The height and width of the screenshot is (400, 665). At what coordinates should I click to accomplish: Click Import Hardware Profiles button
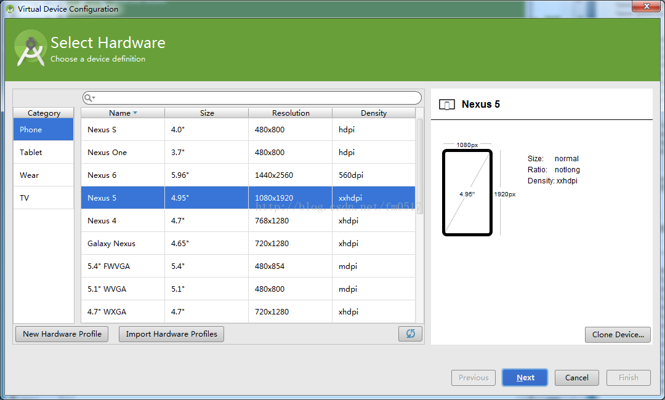pos(171,334)
